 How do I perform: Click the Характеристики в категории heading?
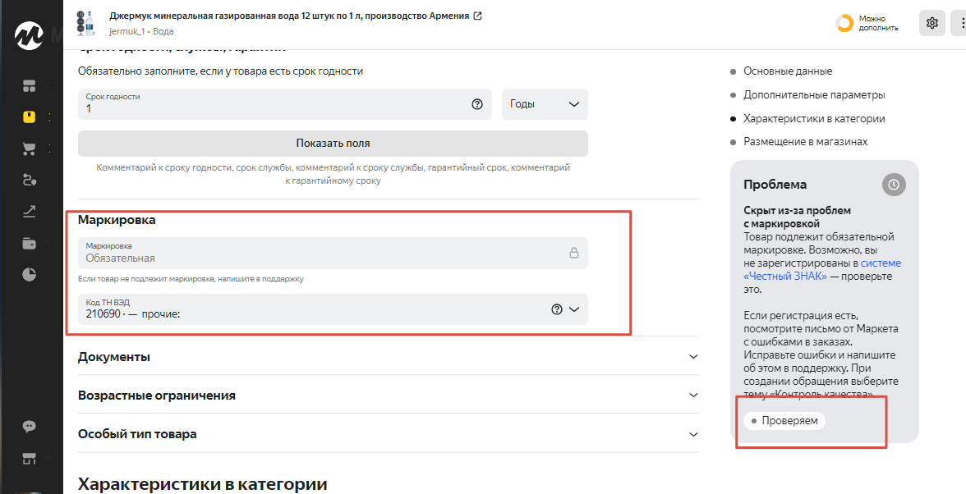202,484
